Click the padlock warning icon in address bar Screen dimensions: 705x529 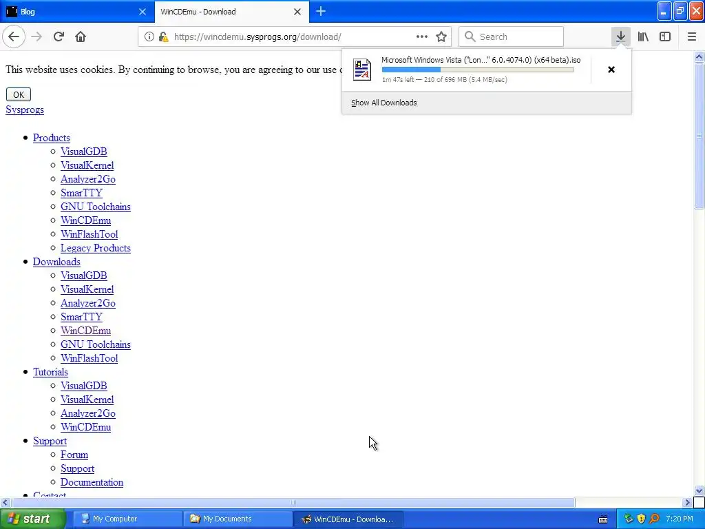[x=163, y=37]
